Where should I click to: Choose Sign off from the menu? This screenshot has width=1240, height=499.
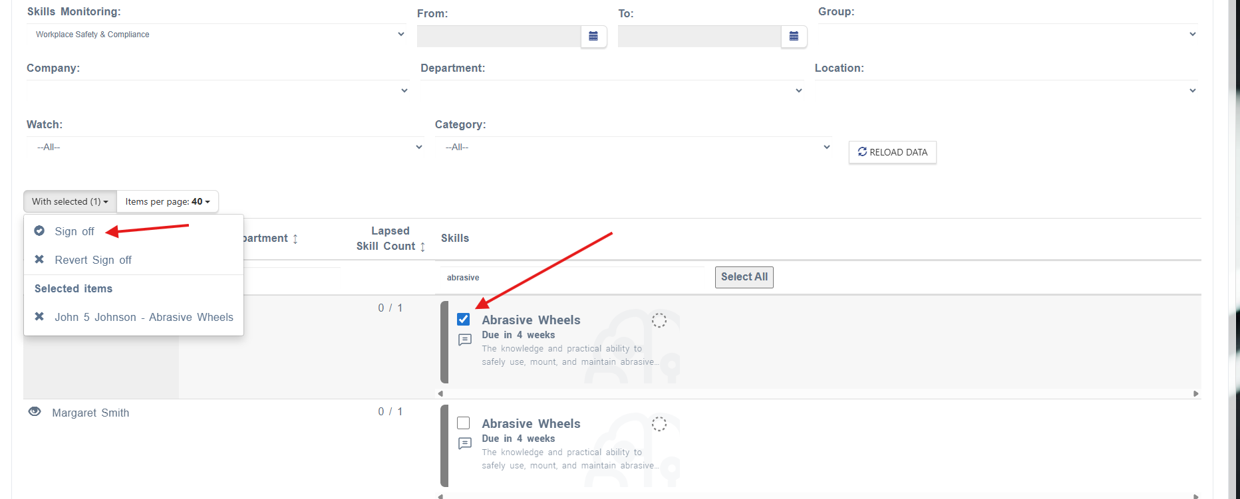[75, 231]
